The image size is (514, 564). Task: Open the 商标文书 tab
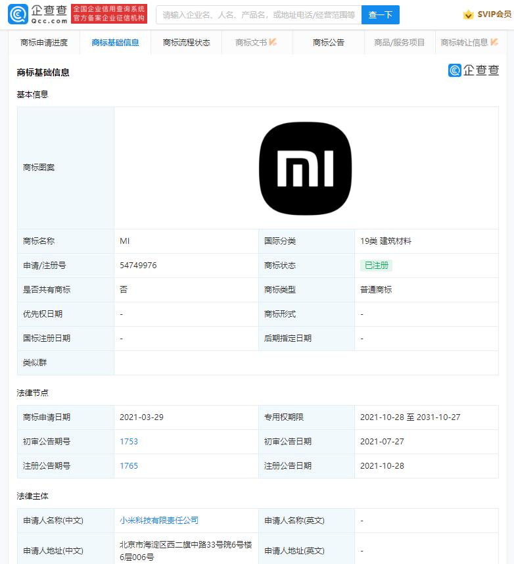(257, 43)
